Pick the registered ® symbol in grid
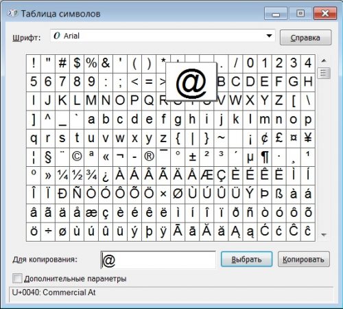Screen dimensions: 343x309 (149, 157)
